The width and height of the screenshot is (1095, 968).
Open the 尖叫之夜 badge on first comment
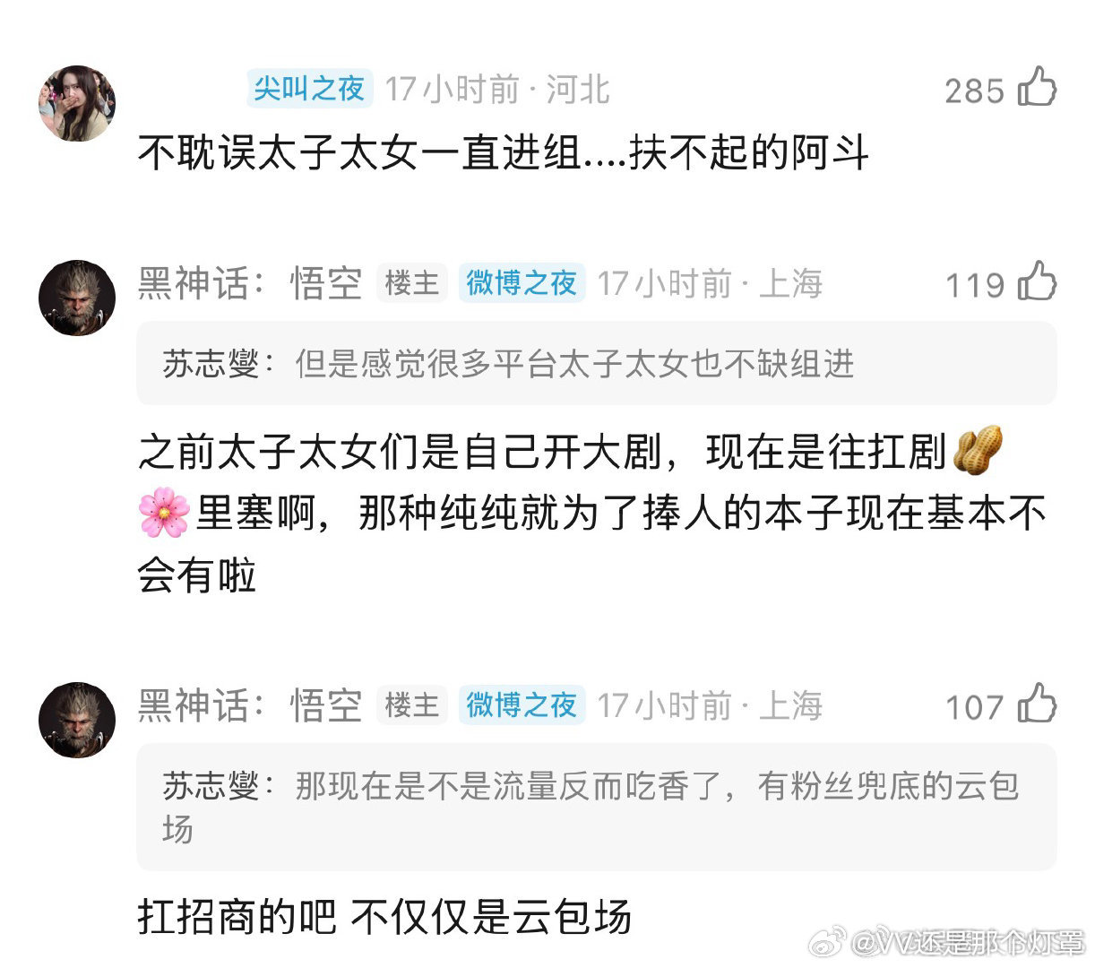tap(309, 89)
